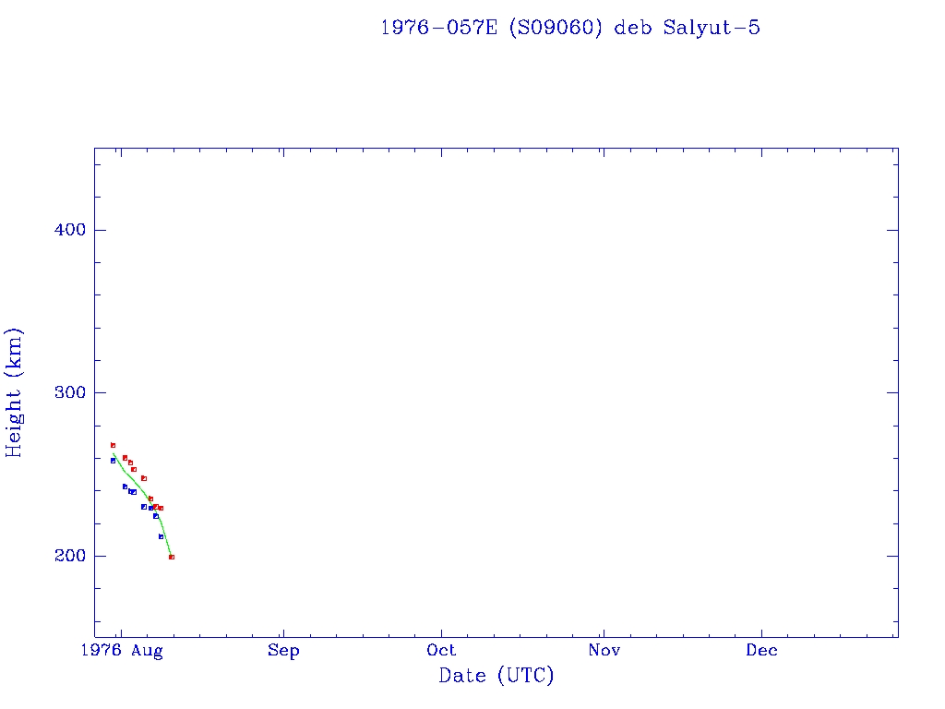Viewport: 945px width, 709px height.
Task: Click the lowest blue data marker
Action: point(161,536)
